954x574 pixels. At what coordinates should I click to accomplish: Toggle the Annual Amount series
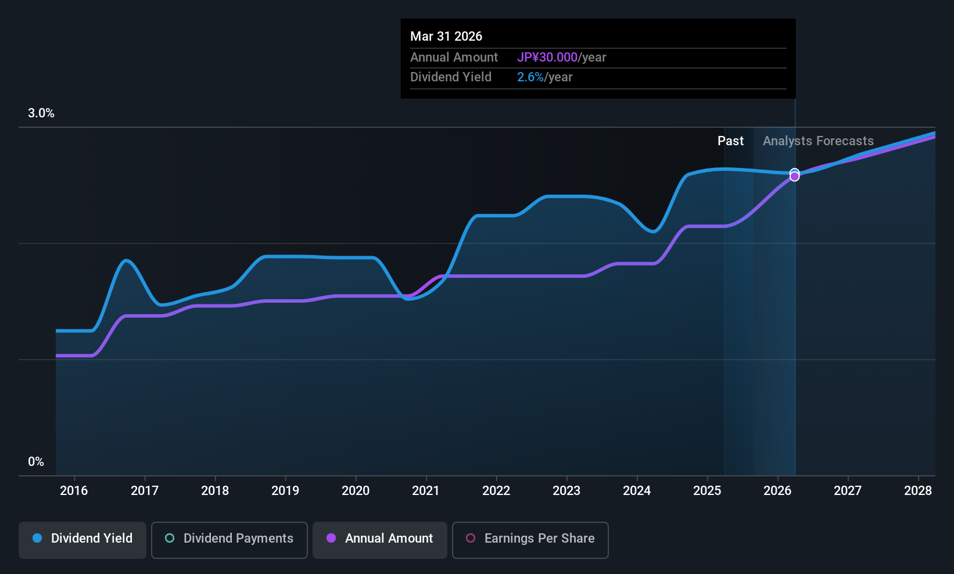coord(380,540)
